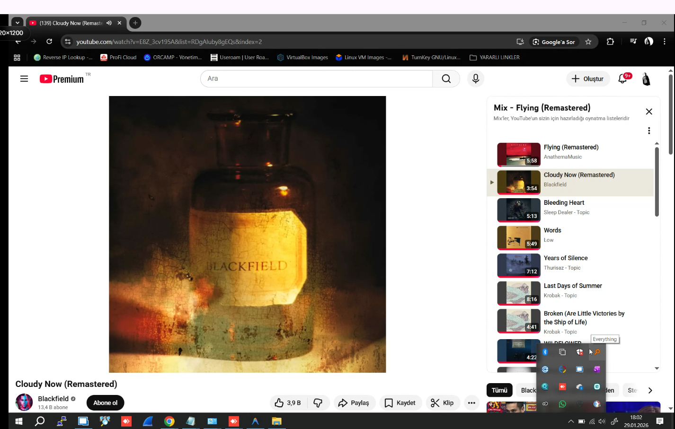Expand the YARARLI LINKLER bookmark folder

(x=495, y=57)
